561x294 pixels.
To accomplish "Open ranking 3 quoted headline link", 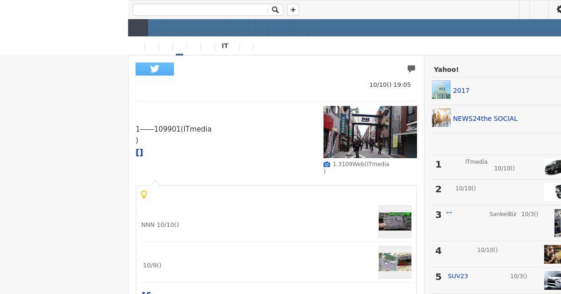I will (449, 214).
